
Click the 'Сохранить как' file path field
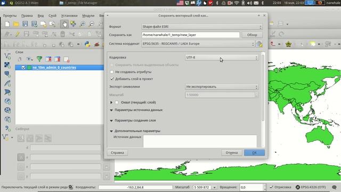[x=191, y=35]
